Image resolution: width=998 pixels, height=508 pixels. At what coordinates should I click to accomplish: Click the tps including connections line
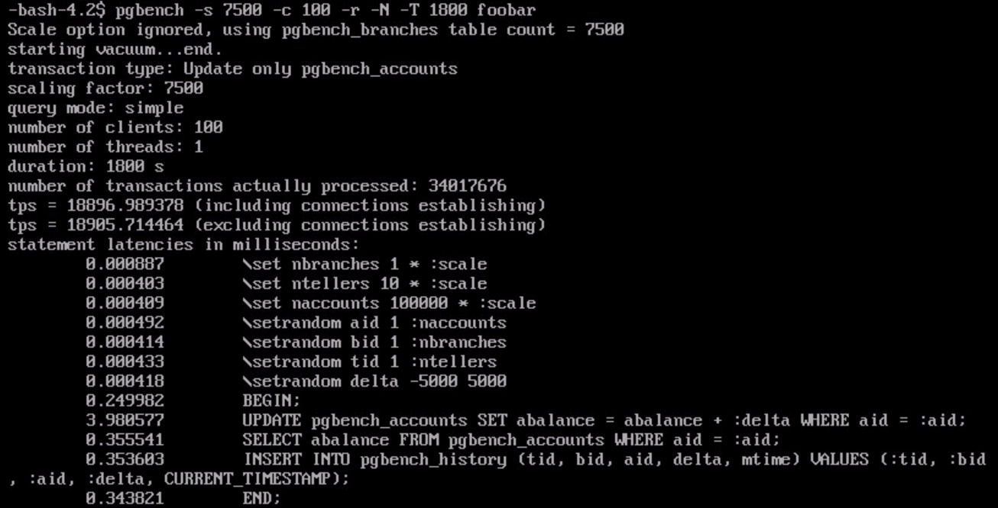pos(277,206)
